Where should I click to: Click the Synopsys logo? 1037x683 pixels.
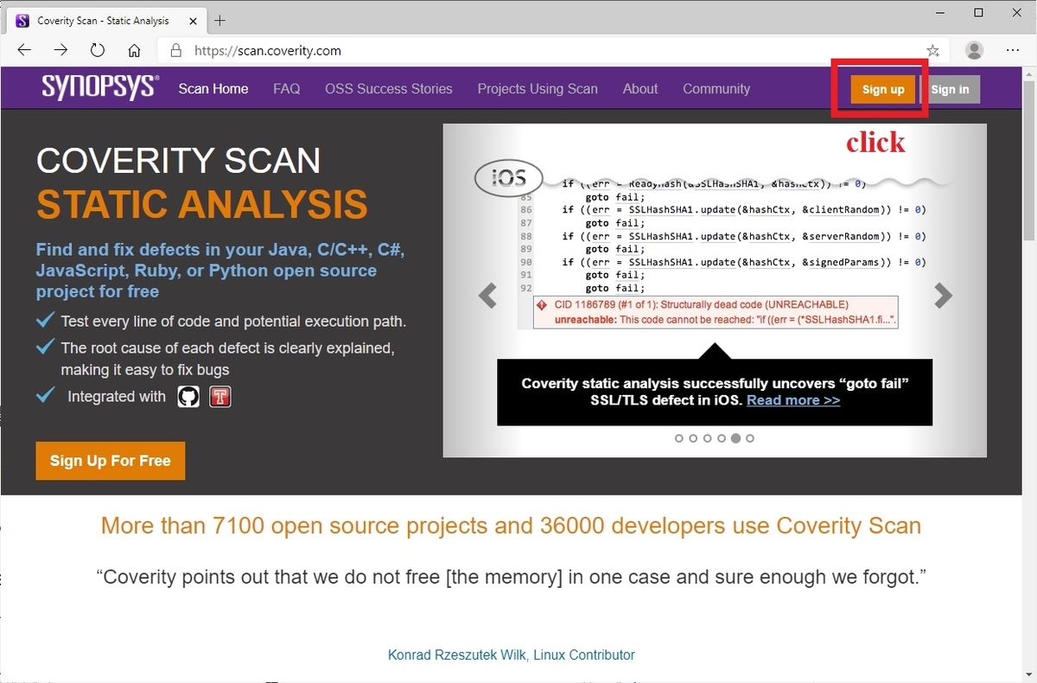(100, 87)
